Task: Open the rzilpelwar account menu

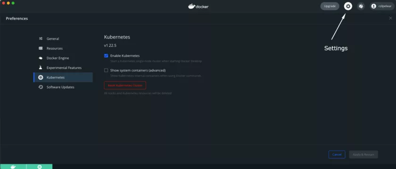Action: [x=382, y=6]
